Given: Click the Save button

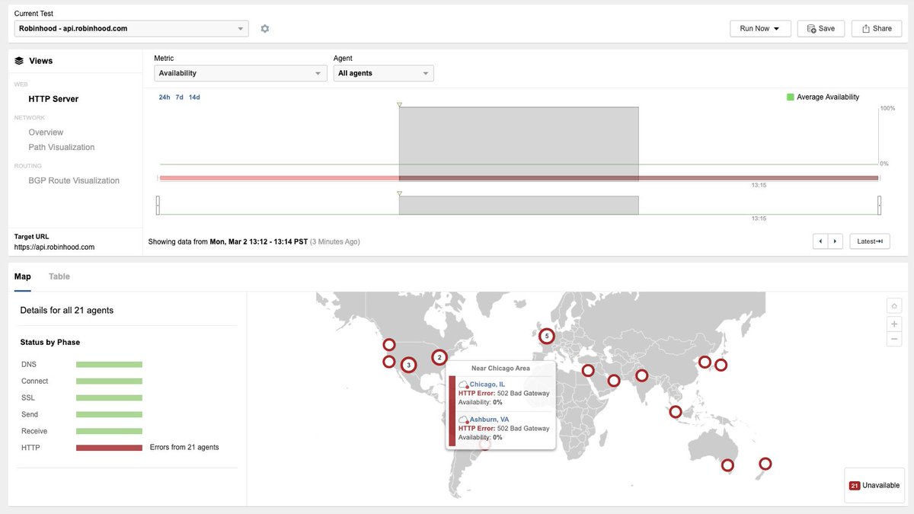Looking at the screenshot, I should [x=821, y=28].
